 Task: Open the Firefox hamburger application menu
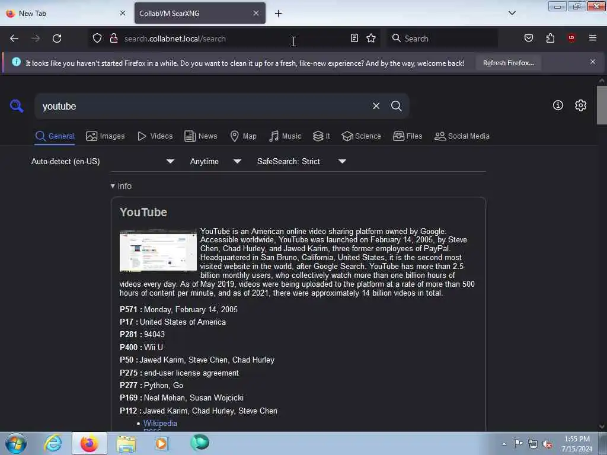593,38
